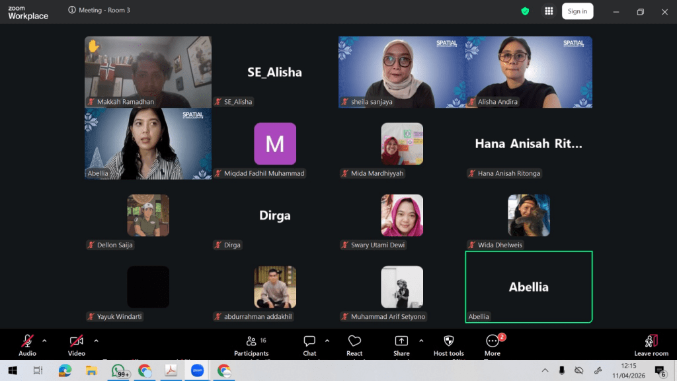Open the apps grid icon
The image size is (677, 381).
(548, 11)
